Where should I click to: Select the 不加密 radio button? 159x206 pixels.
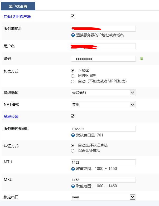[x=73, y=71]
